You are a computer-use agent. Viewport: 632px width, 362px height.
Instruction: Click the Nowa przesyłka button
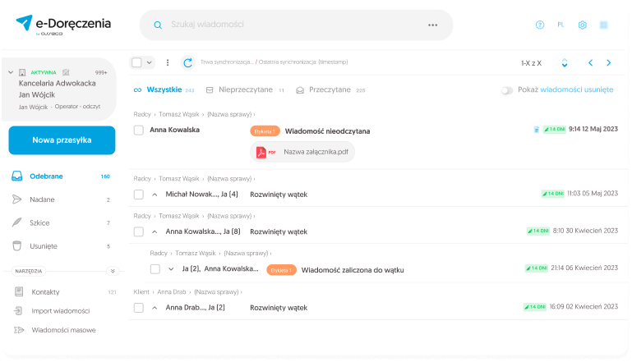click(x=62, y=140)
